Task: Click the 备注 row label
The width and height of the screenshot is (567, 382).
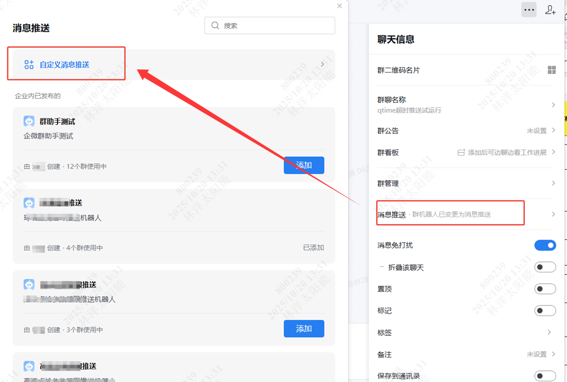Action: (x=385, y=355)
